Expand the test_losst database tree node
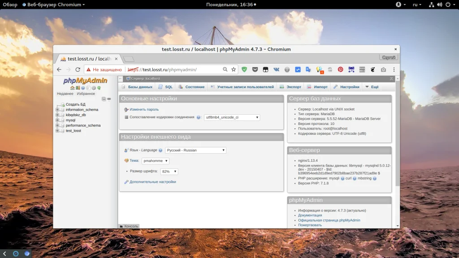This screenshot has width=459, height=258. (x=57, y=131)
